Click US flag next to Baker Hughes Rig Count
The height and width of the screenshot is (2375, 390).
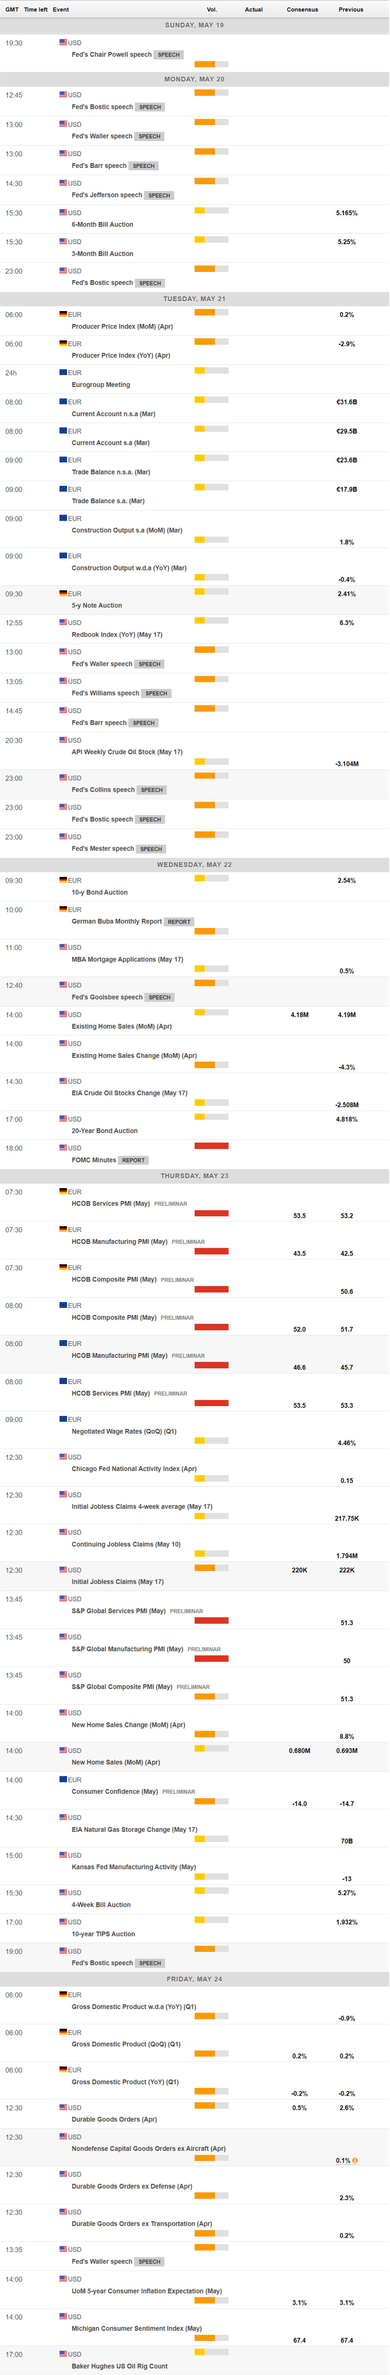point(63,2354)
